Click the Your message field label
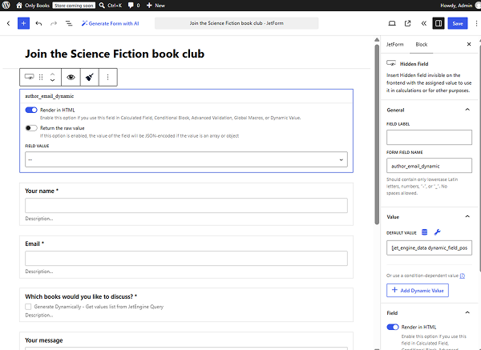 (x=44, y=340)
